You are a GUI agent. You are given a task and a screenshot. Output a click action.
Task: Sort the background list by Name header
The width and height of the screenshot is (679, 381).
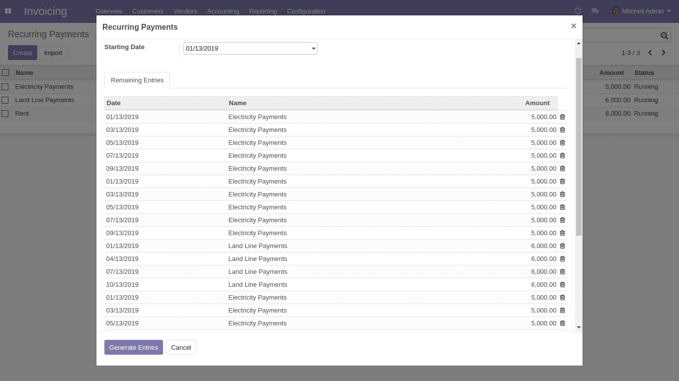(x=24, y=72)
